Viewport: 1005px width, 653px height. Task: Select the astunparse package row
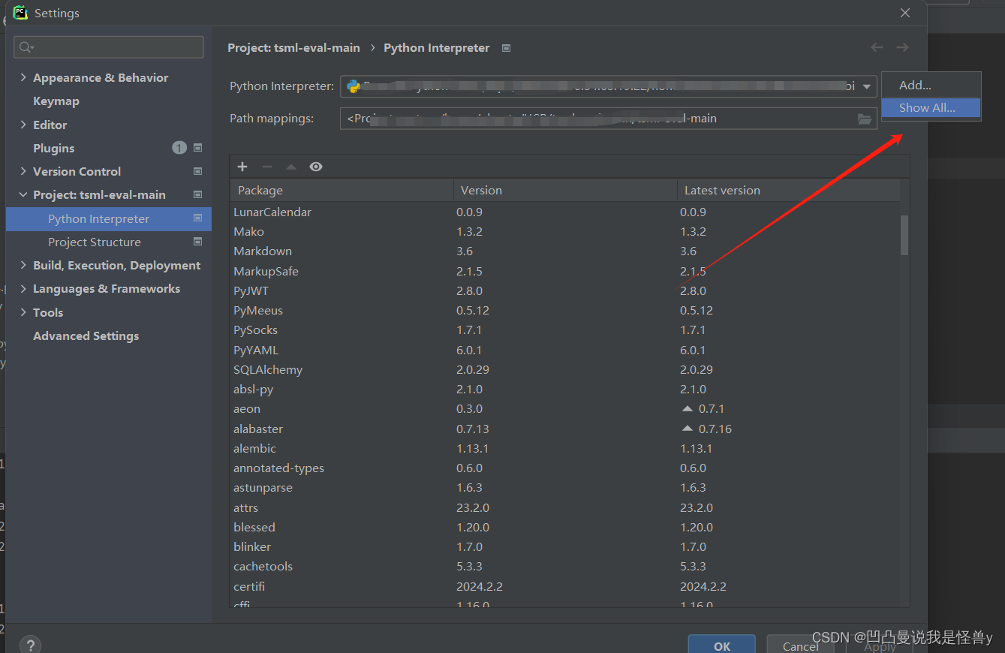(565, 488)
